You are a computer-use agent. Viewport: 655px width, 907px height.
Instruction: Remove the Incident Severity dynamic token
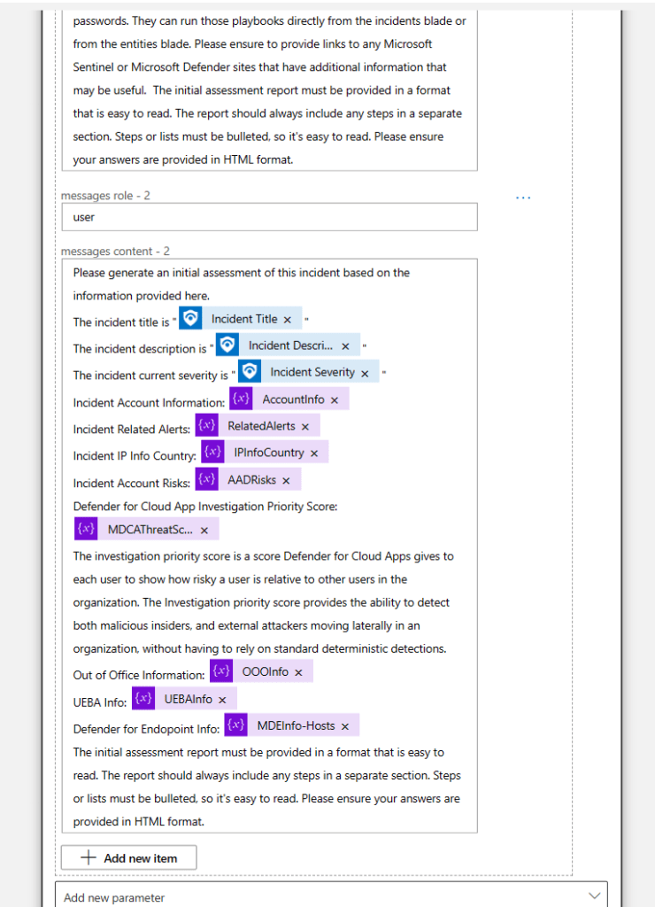365,373
